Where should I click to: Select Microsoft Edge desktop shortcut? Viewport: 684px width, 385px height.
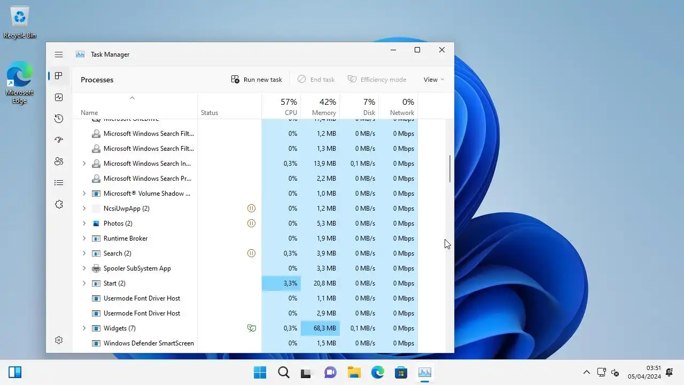click(x=20, y=82)
